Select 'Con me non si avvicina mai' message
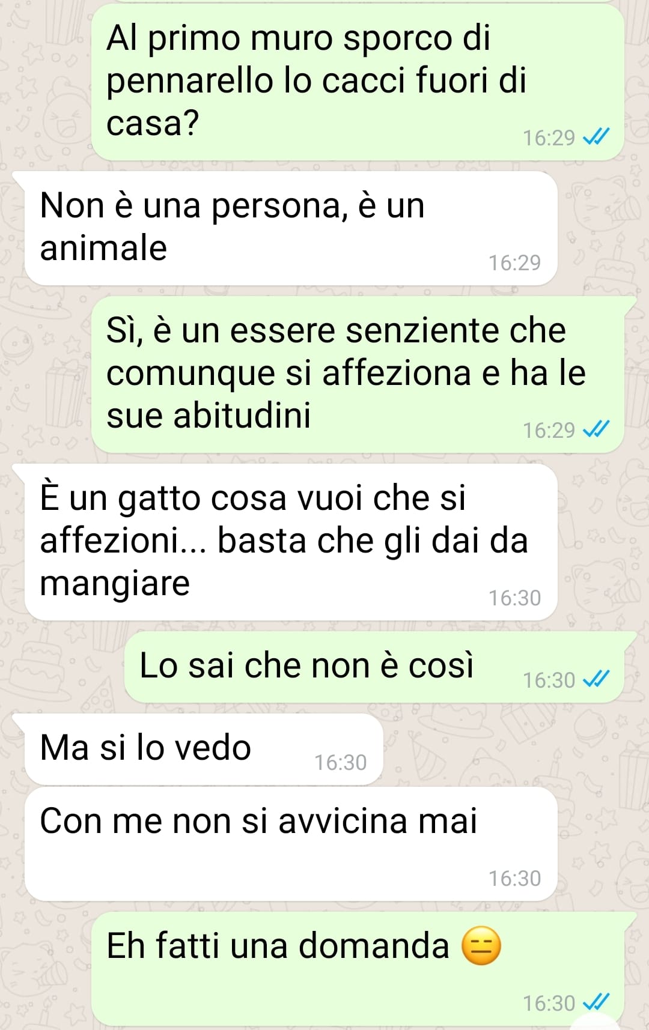Viewport: 649px width, 1030px height. (291, 844)
